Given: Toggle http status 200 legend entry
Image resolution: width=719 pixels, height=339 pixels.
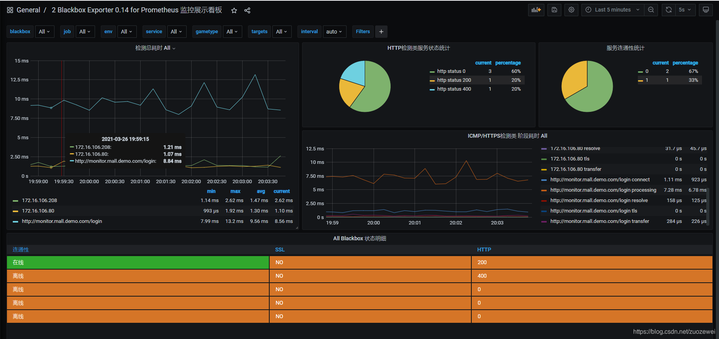Looking at the screenshot, I should click(x=454, y=80).
